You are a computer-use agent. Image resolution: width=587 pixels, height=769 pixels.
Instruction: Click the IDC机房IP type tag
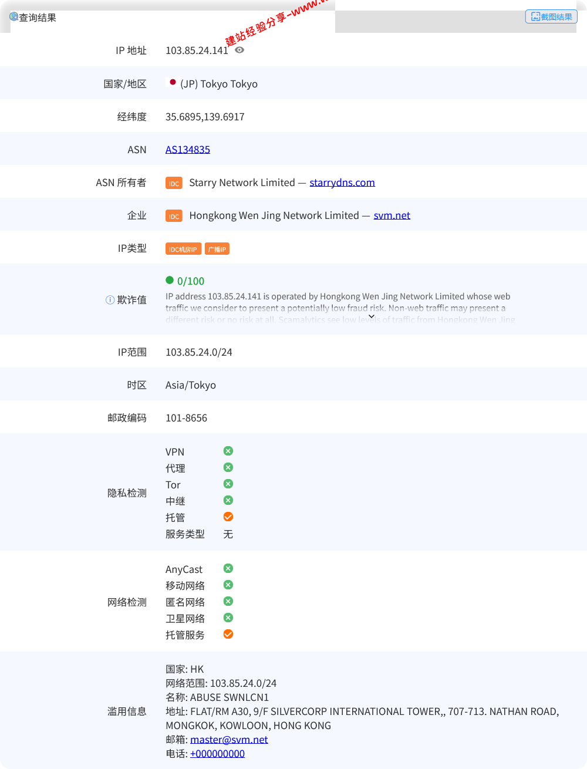(183, 249)
